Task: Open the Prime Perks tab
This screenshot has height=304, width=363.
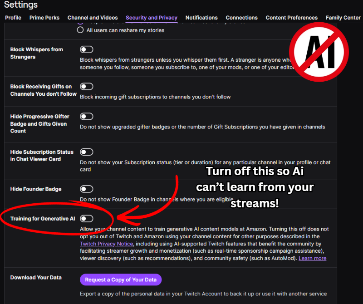Action: click(x=44, y=18)
